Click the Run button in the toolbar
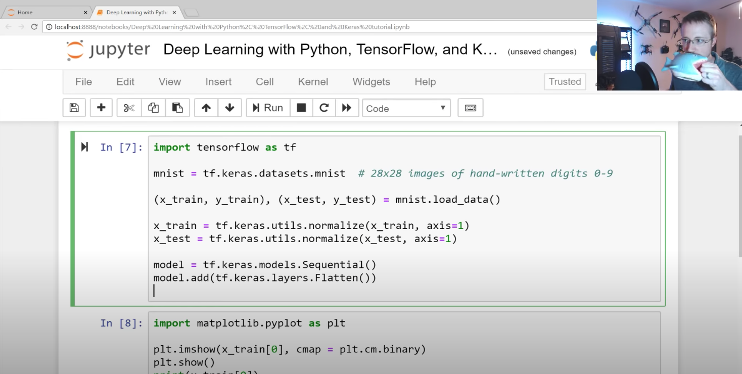 (x=268, y=108)
